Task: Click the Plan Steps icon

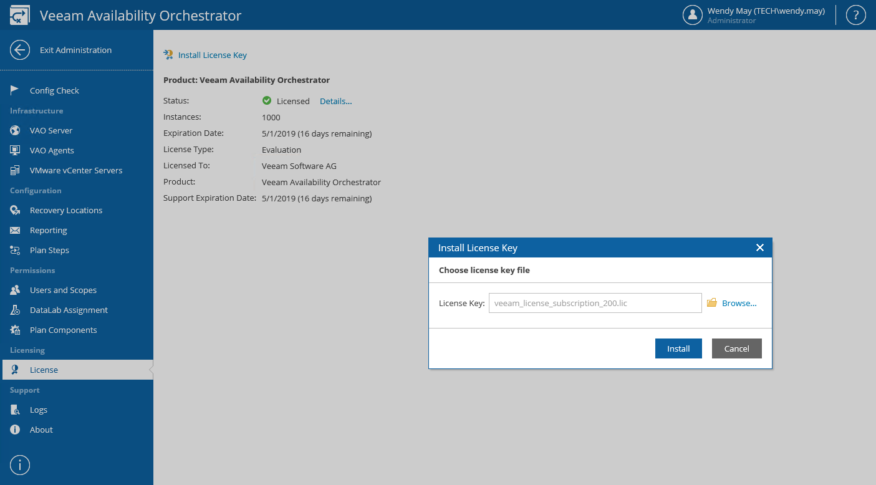Action: [x=15, y=250]
